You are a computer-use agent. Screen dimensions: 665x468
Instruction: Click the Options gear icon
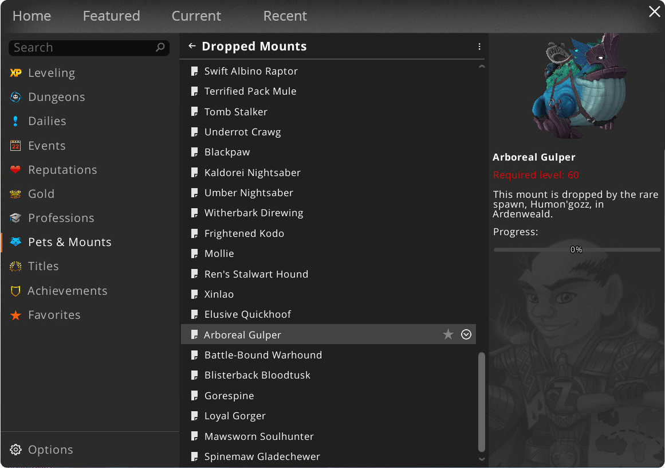click(16, 450)
